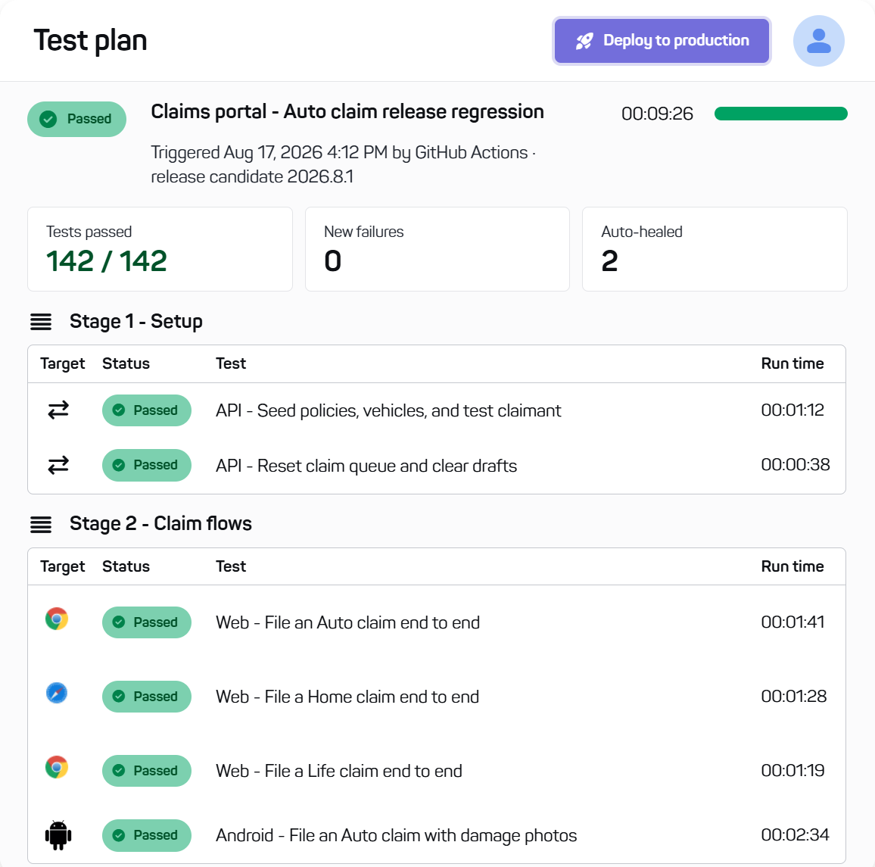The width and height of the screenshot is (875, 867).
Task: Deploy to production
Action: [x=662, y=41]
